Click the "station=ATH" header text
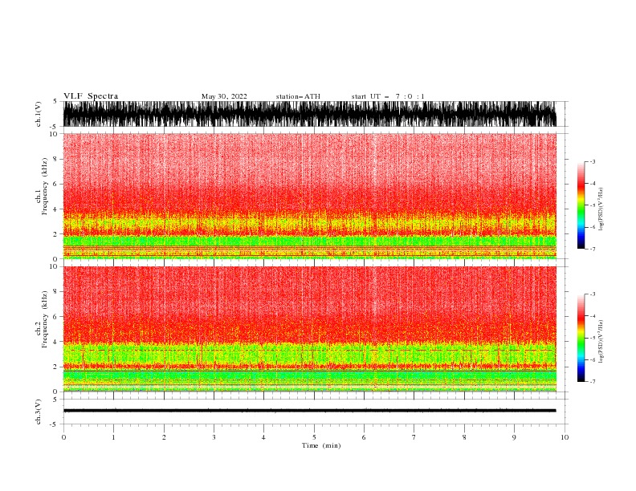 pyautogui.click(x=298, y=96)
